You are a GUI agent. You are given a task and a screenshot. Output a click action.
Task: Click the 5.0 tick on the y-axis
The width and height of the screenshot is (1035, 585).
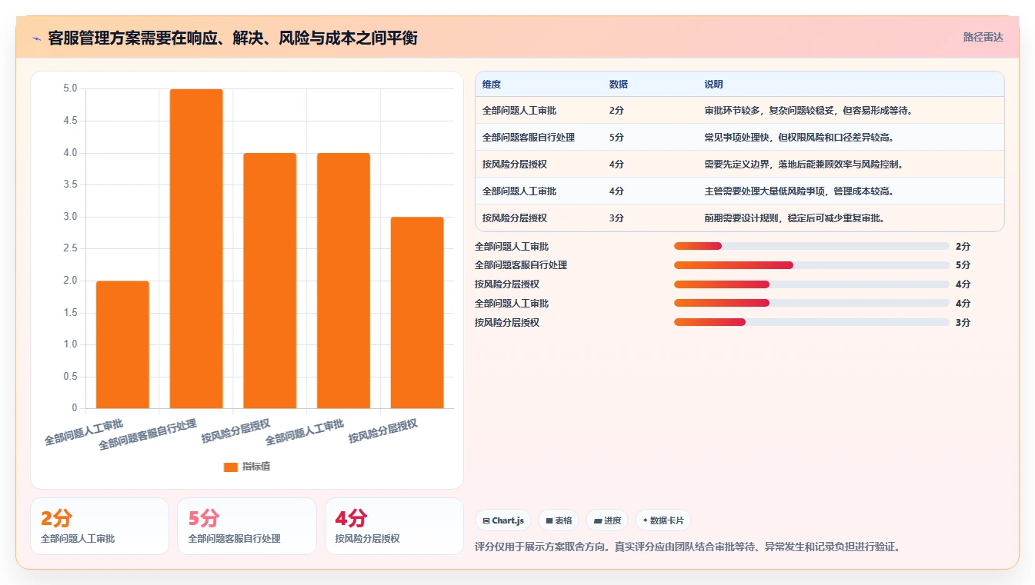click(70, 88)
